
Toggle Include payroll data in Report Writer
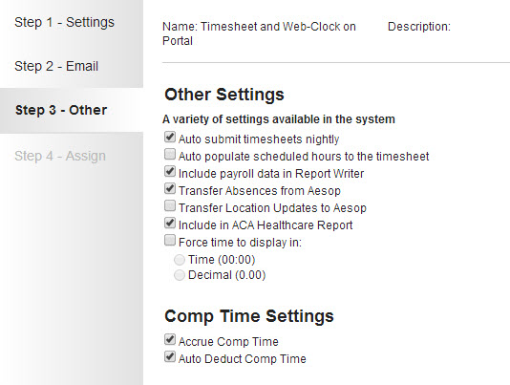pos(170,172)
